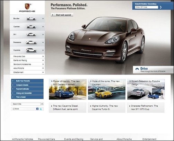174x141 pixels.
Task: Click the Cayman car thumbnail icon
Action: click(31, 27)
